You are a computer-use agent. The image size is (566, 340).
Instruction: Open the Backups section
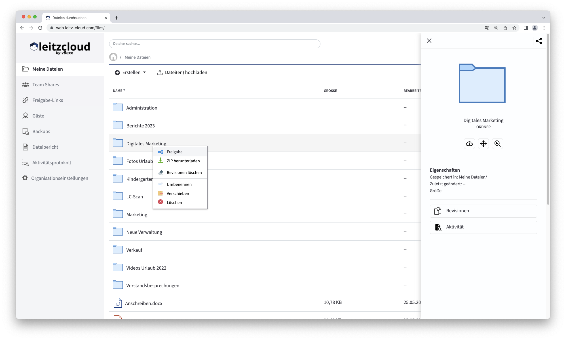coord(41,131)
